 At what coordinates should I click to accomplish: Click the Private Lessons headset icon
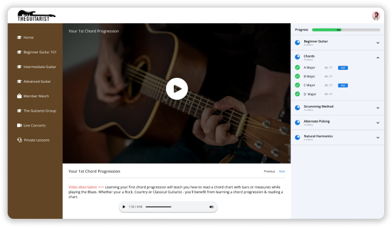point(20,140)
